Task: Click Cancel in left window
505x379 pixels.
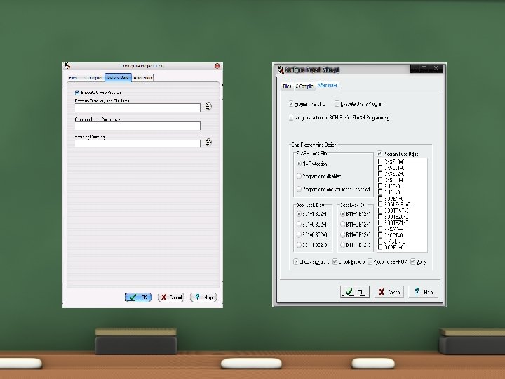Action: tap(171, 297)
